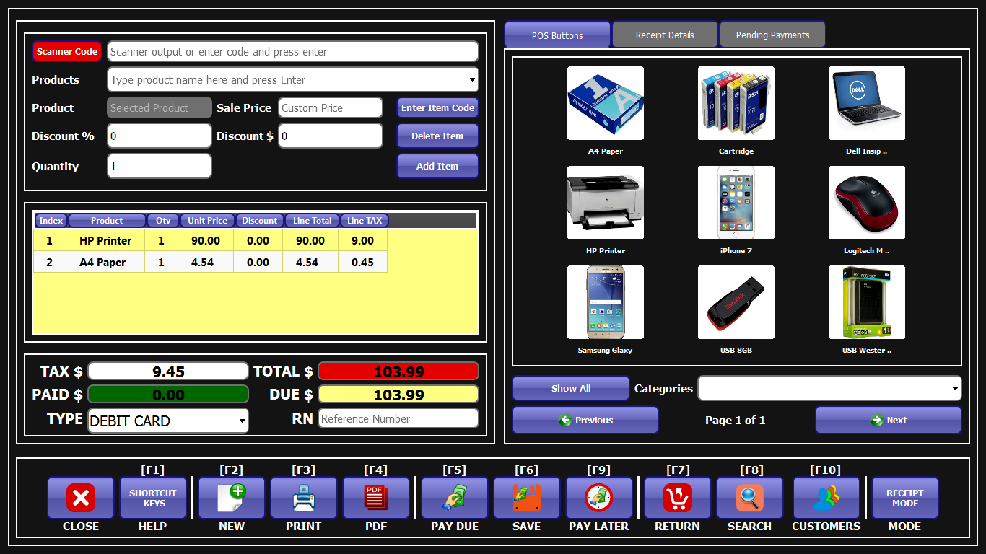Save the transaction with the Save icon

[526, 498]
